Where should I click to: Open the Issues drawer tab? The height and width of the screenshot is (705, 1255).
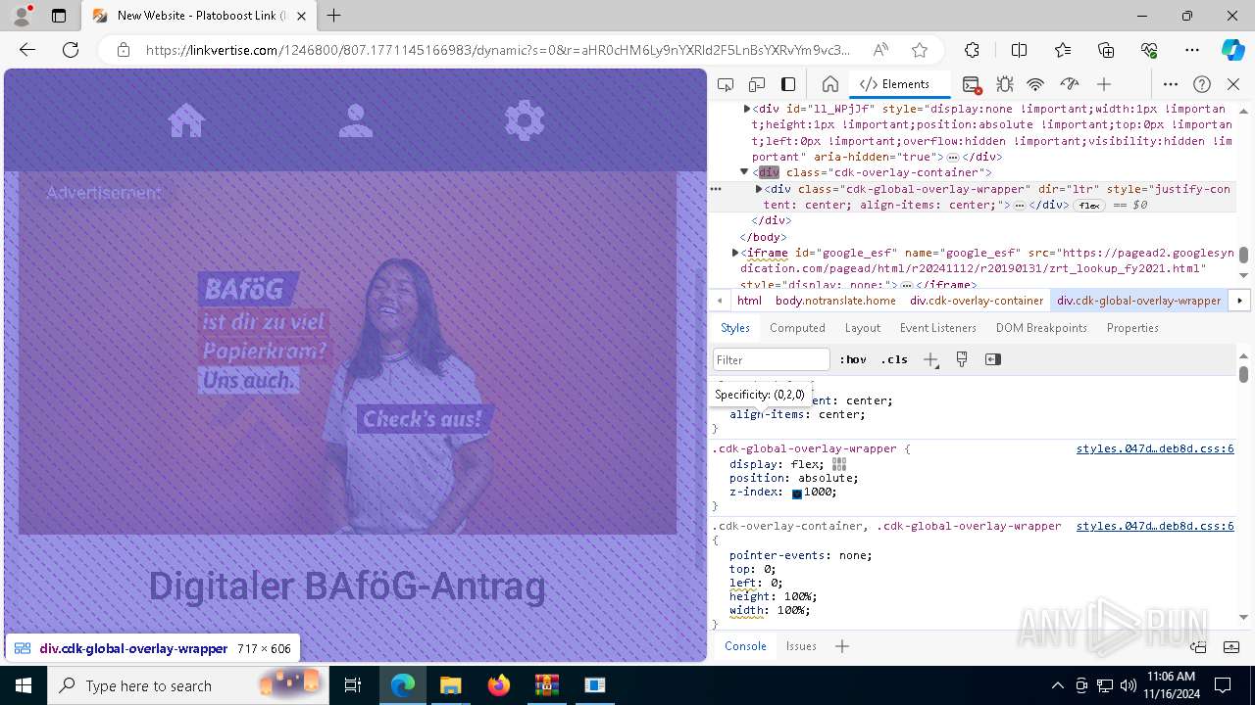pyautogui.click(x=801, y=646)
